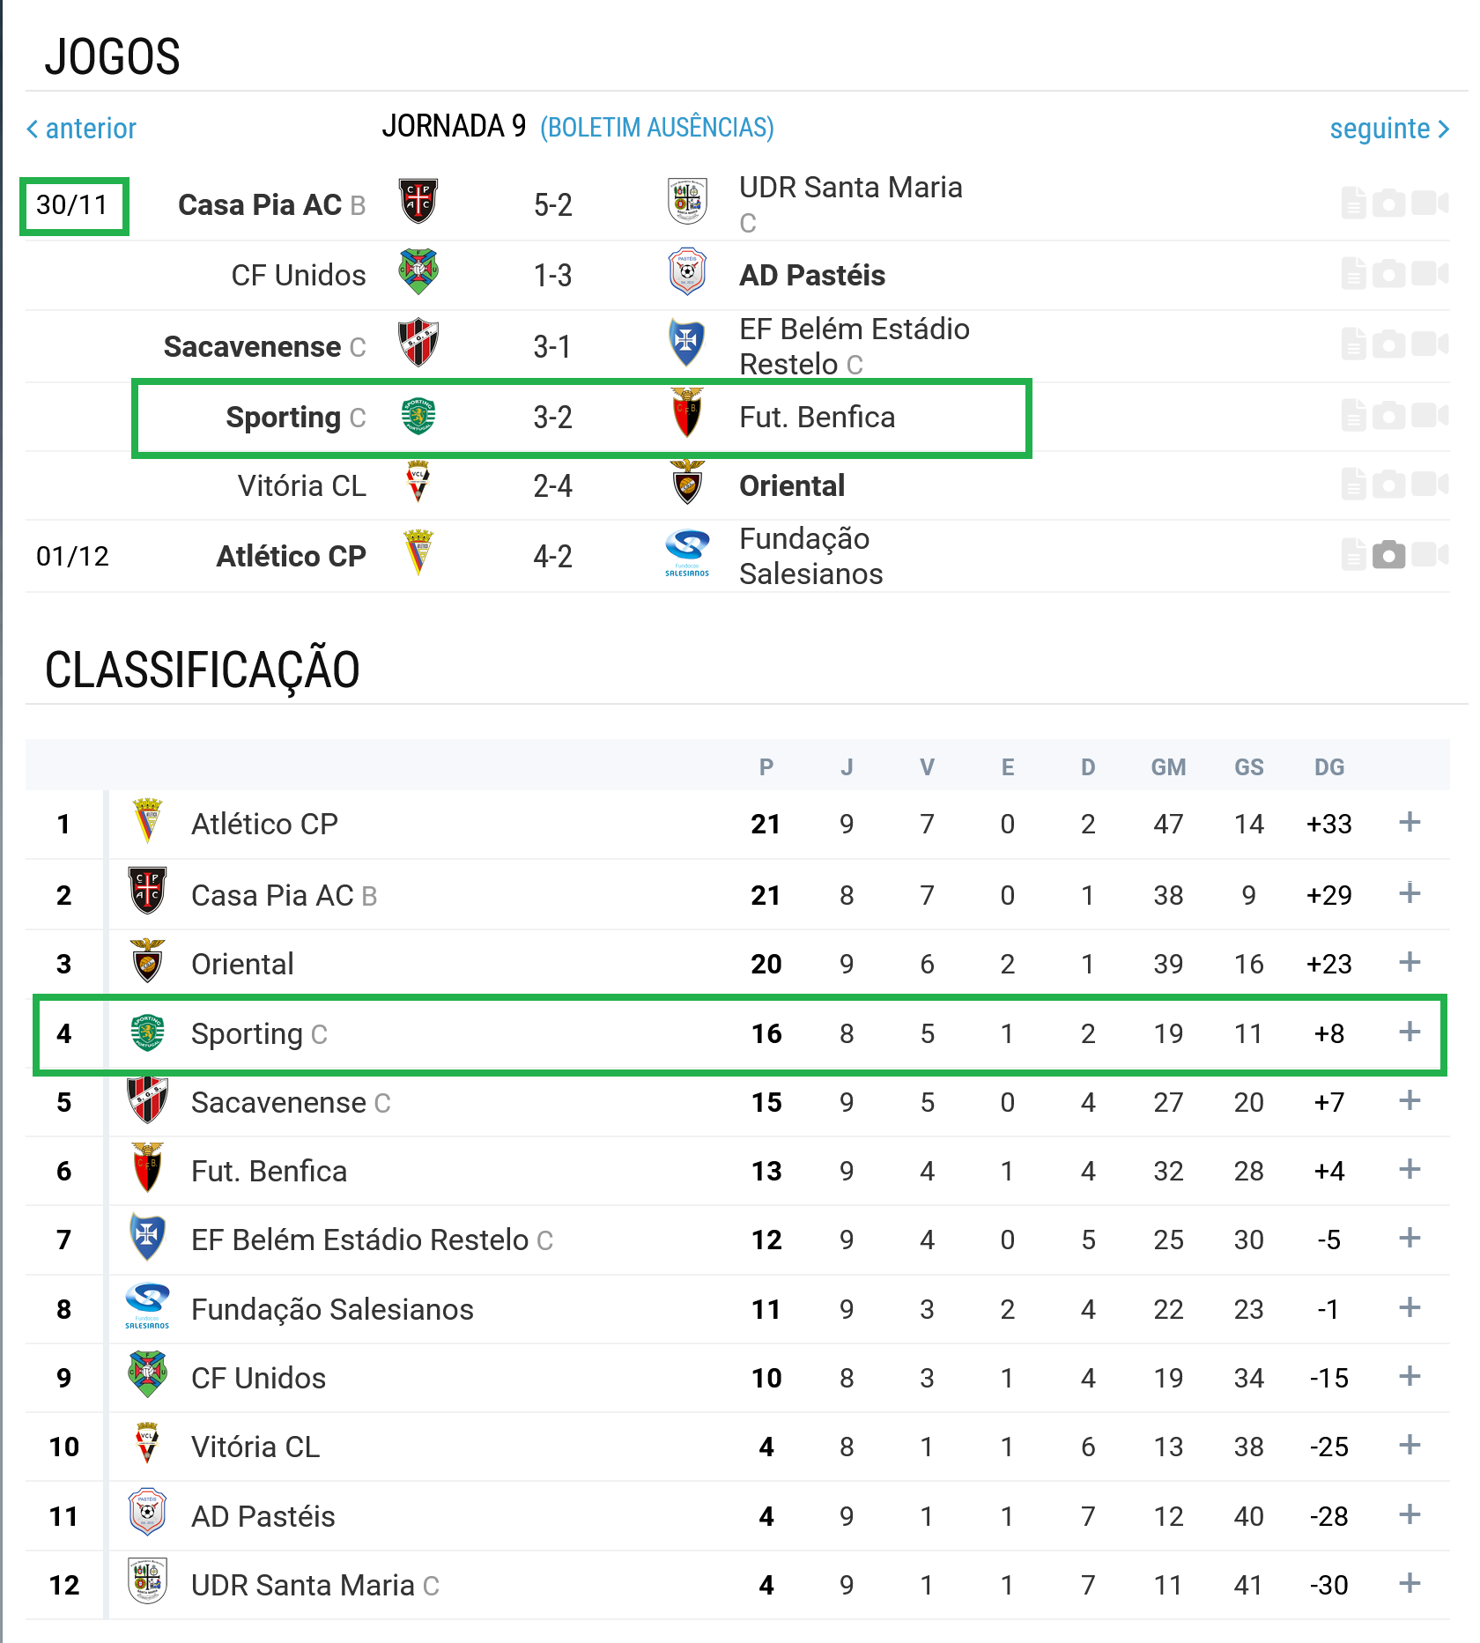Expand UDR Santa Maria C row details
Viewport: 1480px width, 1643px height.
click(1410, 1583)
